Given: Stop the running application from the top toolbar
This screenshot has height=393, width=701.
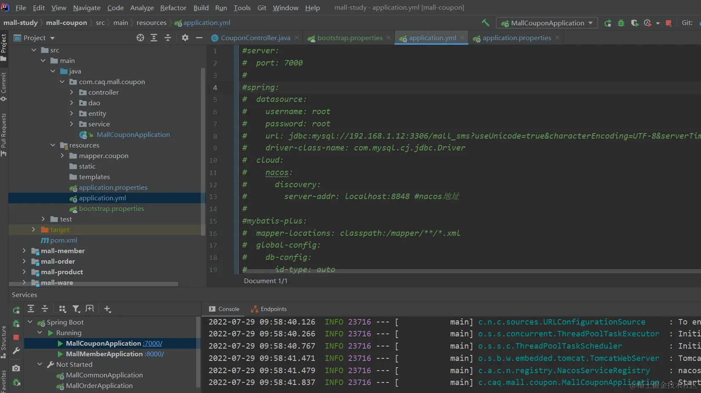Looking at the screenshot, I should 668,23.
